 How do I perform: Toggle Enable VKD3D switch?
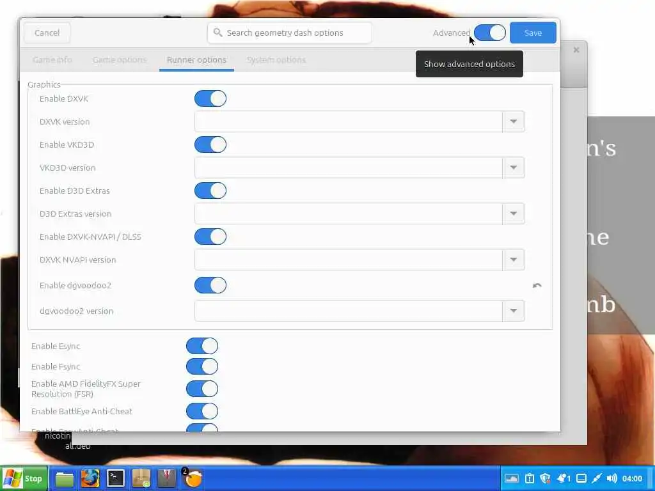(210, 144)
